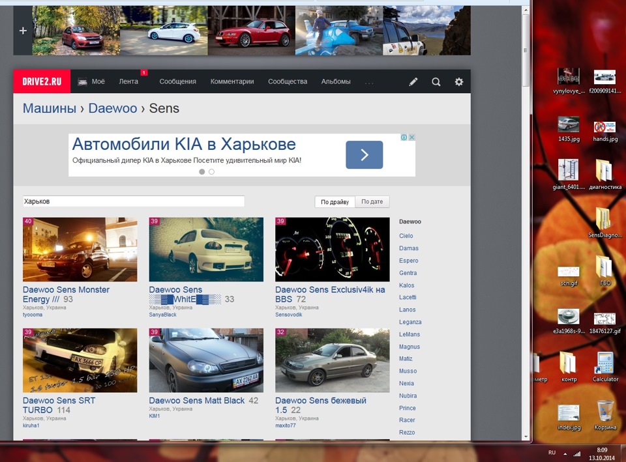Click the KIA ad arrow button

coord(364,154)
